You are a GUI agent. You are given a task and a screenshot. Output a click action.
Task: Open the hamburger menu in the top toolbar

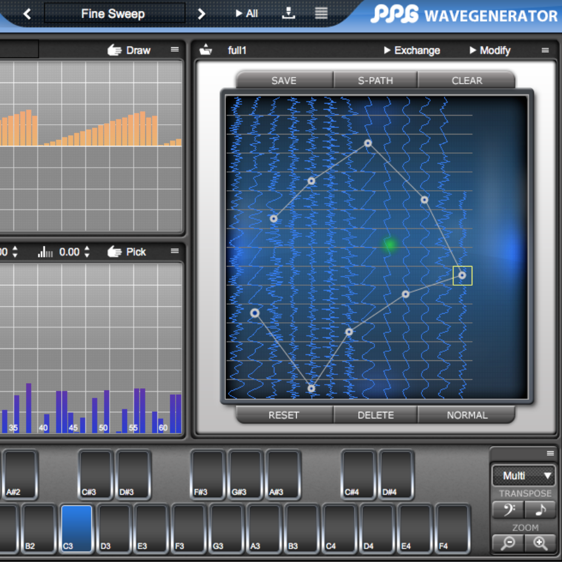(321, 12)
